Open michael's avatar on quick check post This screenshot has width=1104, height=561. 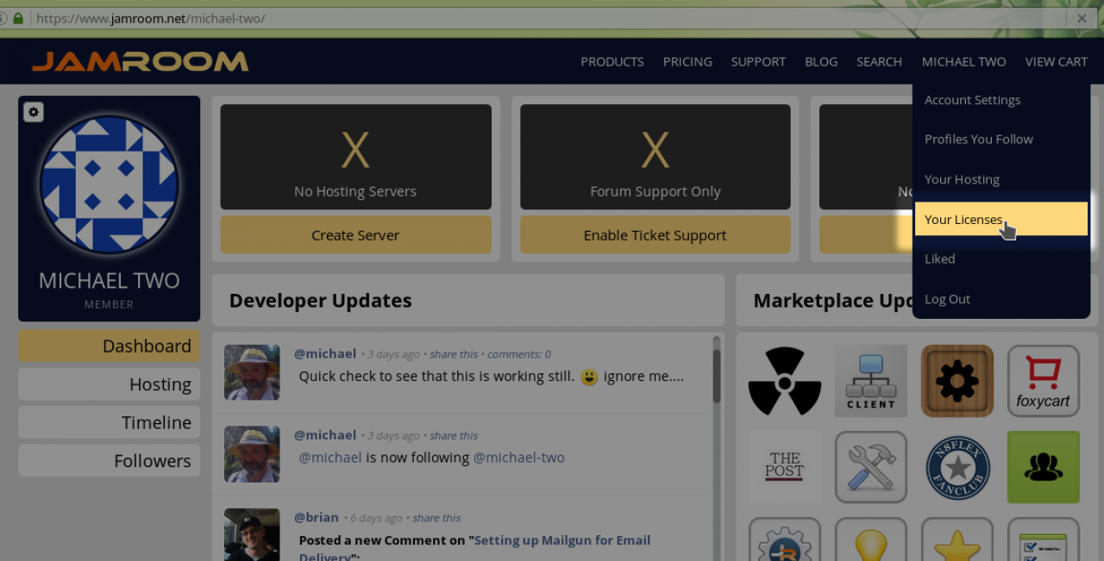coord(252,372)
